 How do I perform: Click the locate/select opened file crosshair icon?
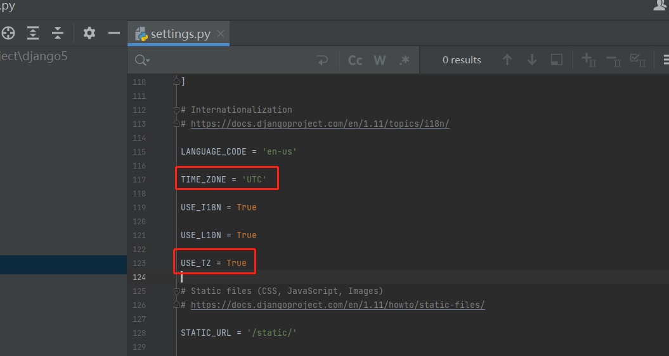click(x=8, y=33)
